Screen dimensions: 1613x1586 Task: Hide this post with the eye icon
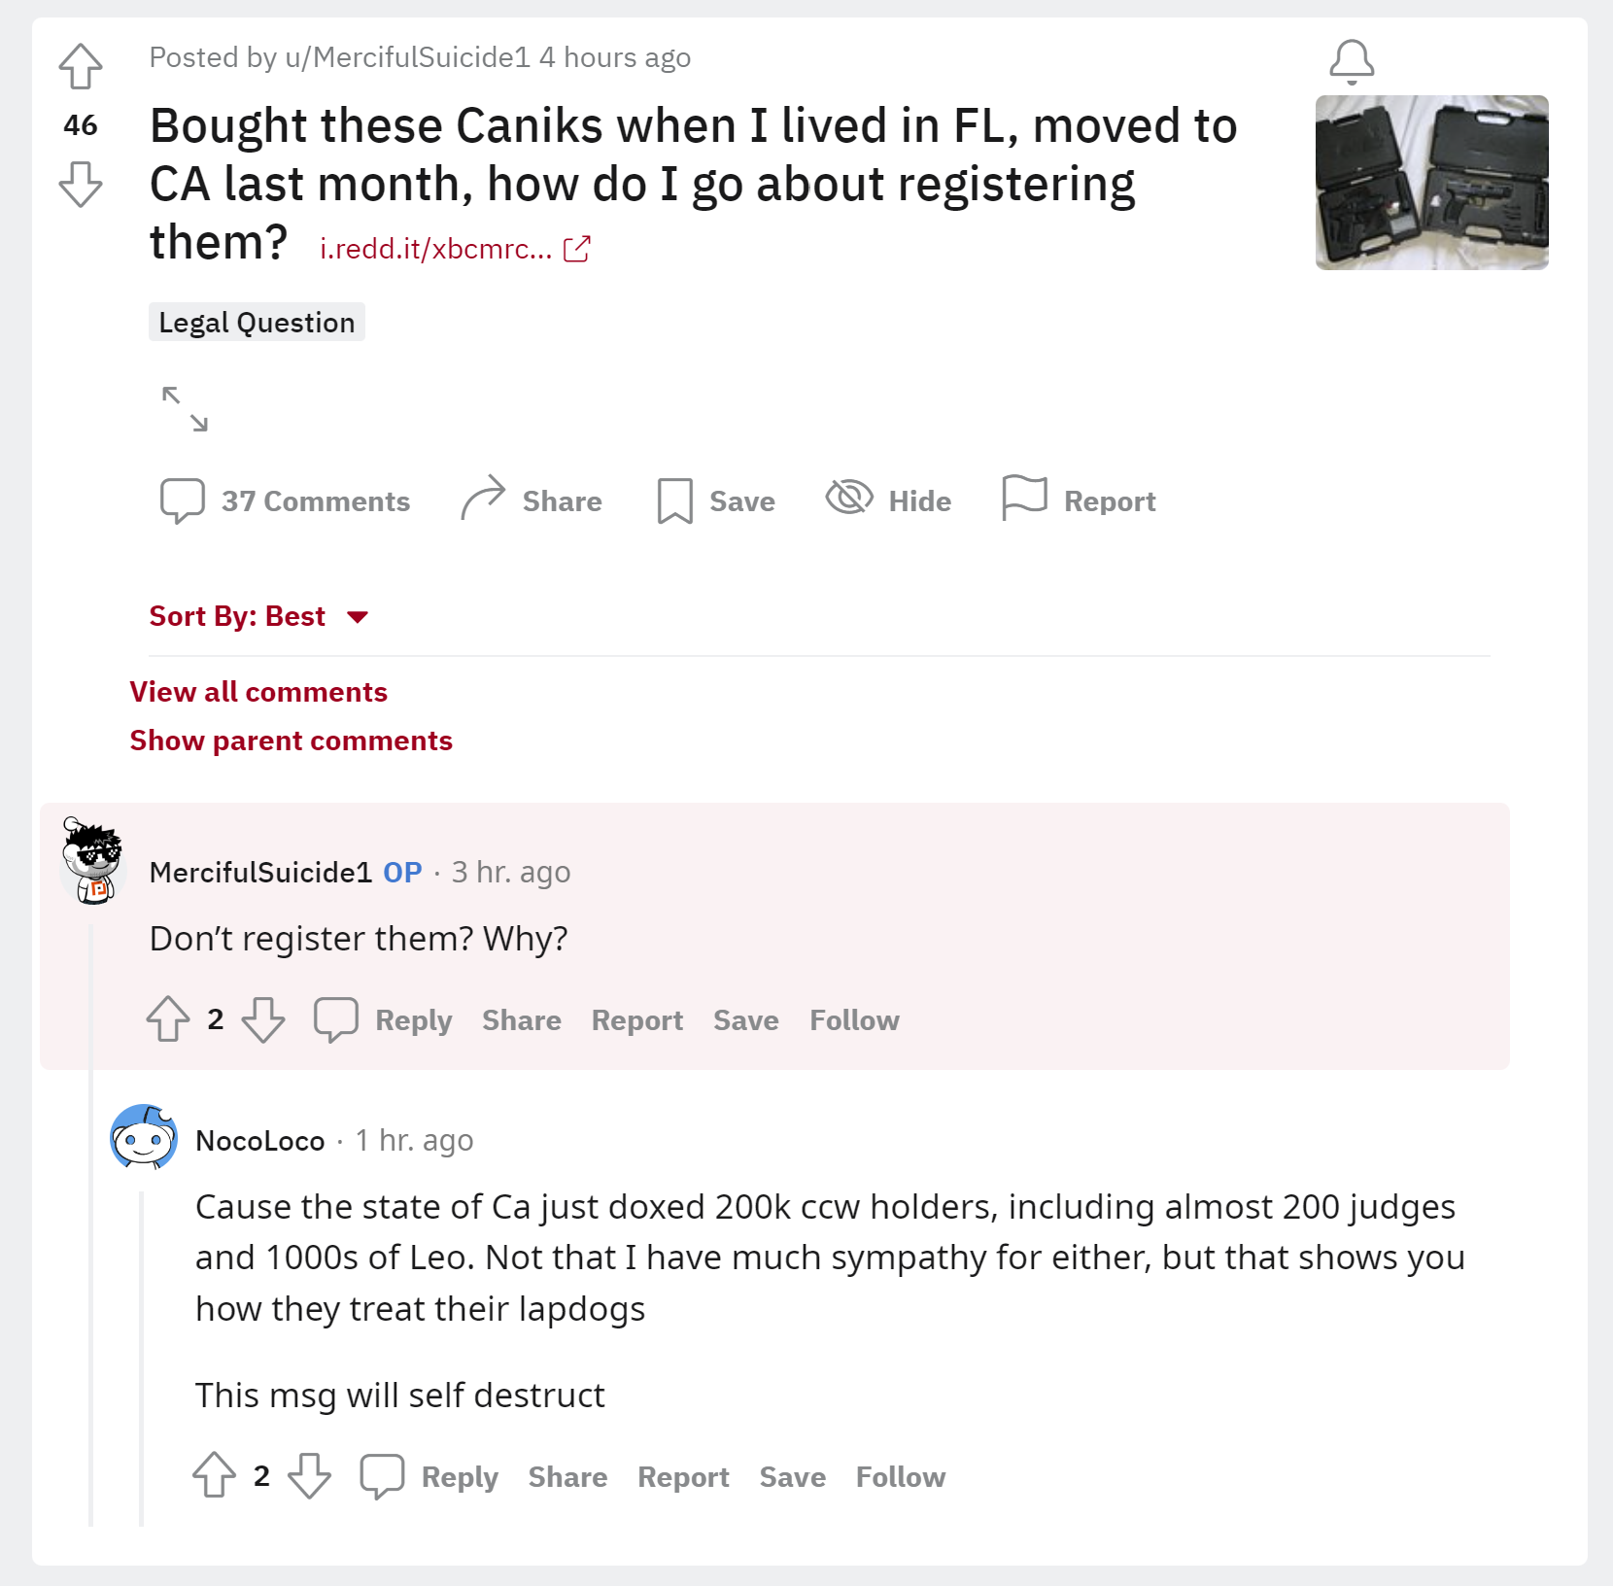point(888,500)
